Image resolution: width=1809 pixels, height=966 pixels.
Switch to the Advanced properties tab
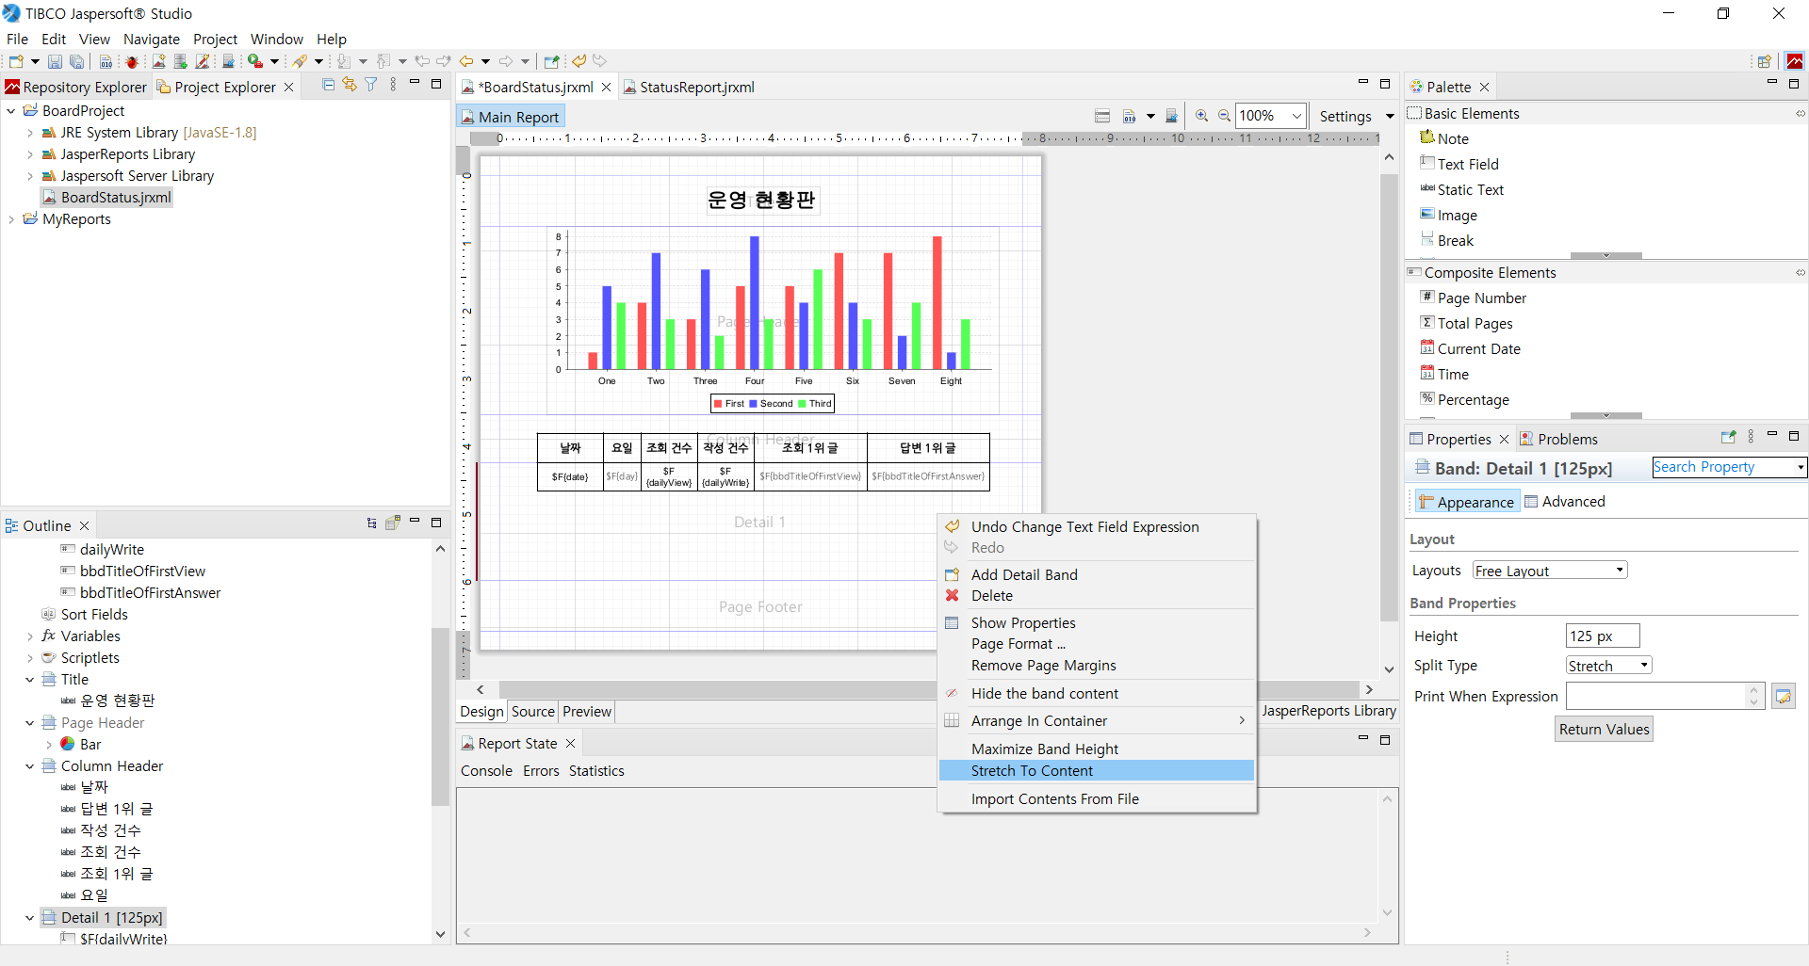tap(1565, 502)
